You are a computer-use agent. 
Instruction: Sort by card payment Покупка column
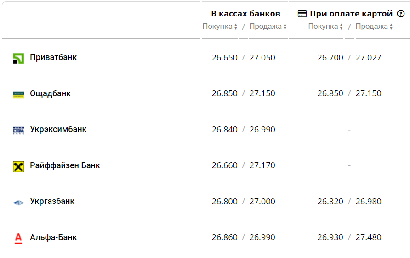[x=325, y=27]
